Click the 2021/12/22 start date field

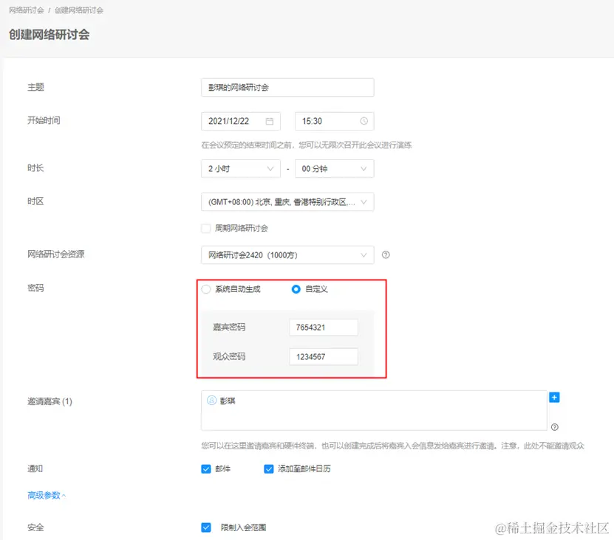[241, 121]
